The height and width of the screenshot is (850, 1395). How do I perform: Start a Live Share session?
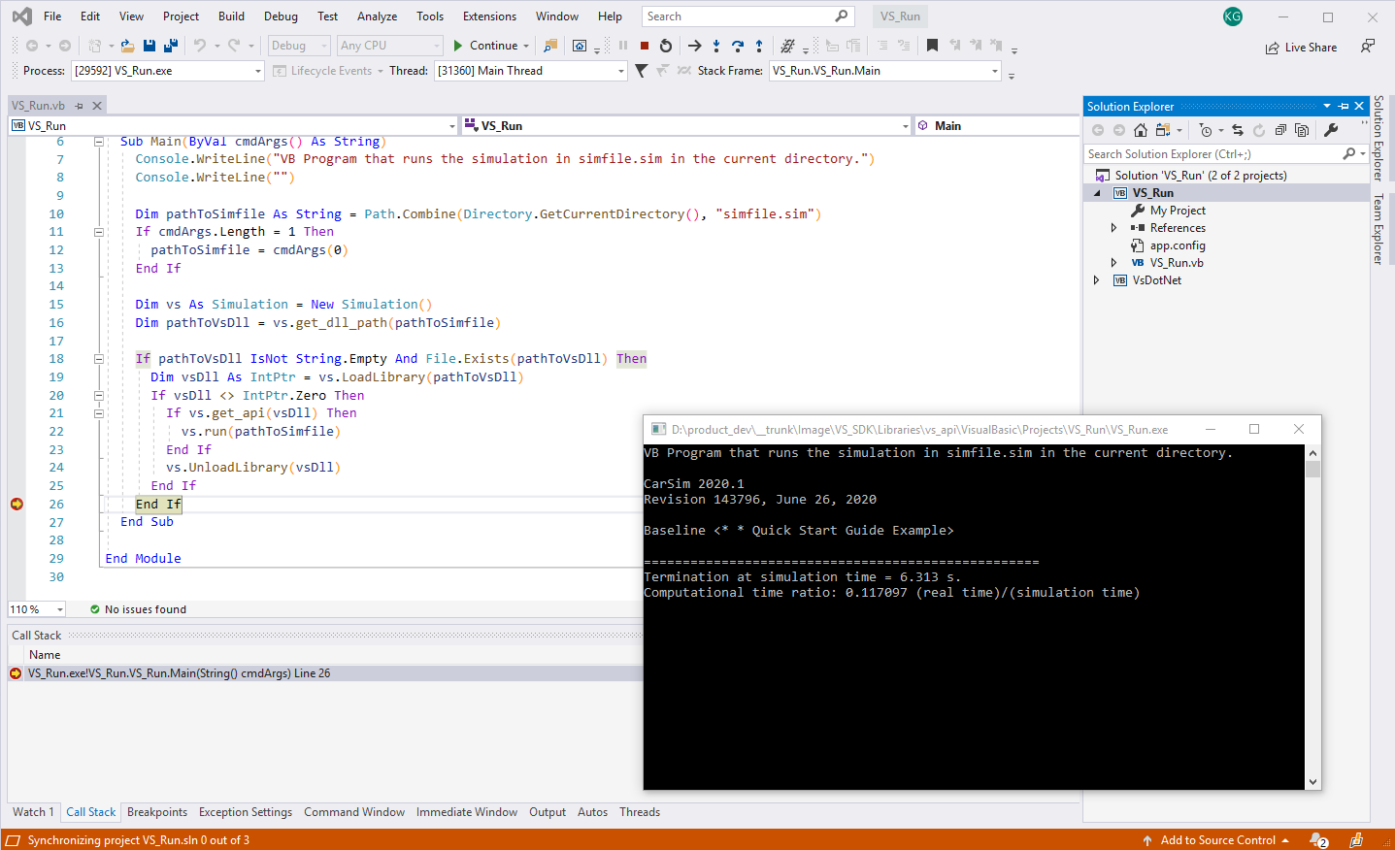(1301, 48)
